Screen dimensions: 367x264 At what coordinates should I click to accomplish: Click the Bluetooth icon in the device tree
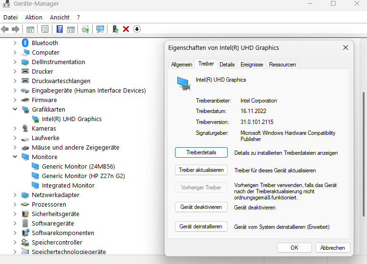coord(25,43)
